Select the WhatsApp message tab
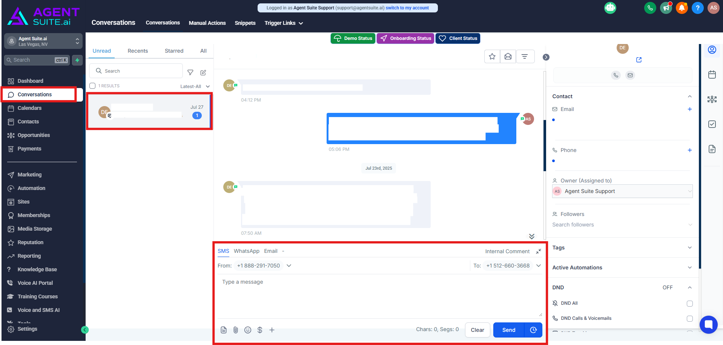 point(247,251)
